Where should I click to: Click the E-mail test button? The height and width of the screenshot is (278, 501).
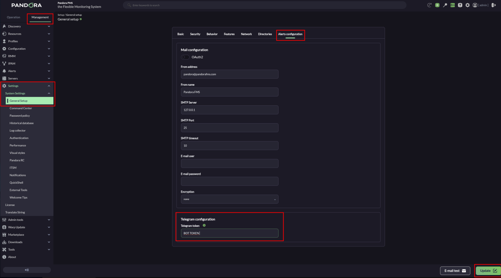click(455, 271)
